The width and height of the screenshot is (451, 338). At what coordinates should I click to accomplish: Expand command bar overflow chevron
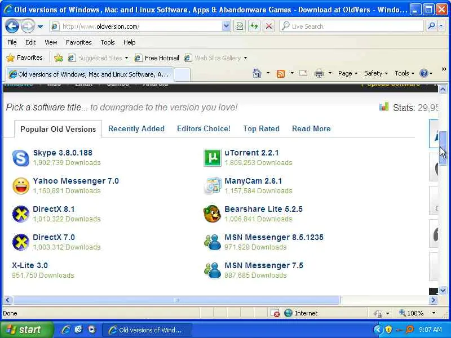pos(444,69)
